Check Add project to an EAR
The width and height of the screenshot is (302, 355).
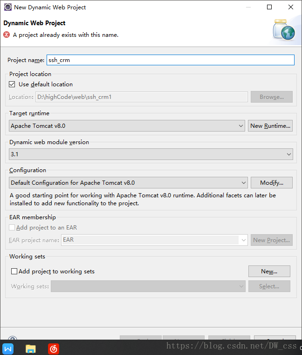12,227
